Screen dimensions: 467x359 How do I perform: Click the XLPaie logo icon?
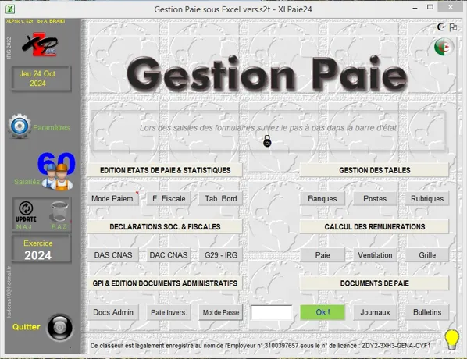click(40, 44)
